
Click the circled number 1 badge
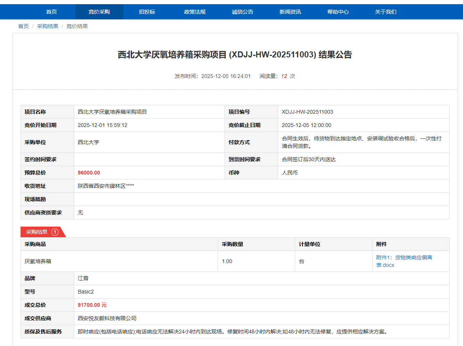tap(55, 232)
